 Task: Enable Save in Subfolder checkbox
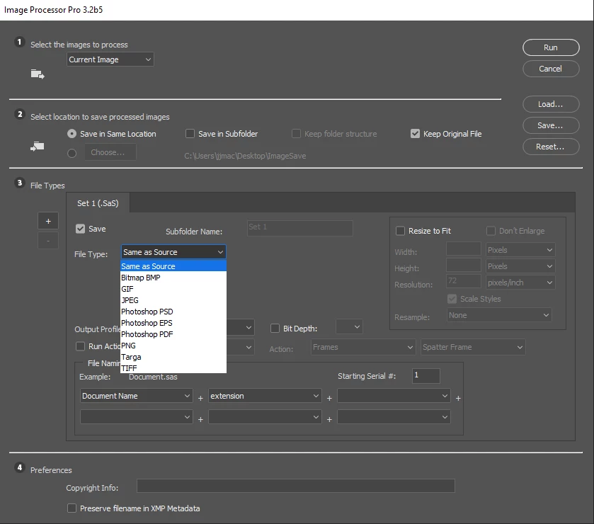(190, 134)
